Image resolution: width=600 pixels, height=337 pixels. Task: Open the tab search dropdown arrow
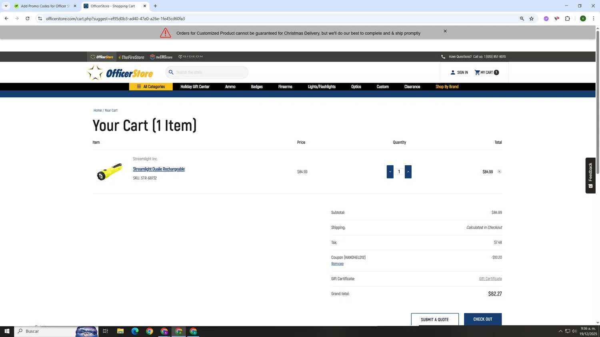(6, 6)
